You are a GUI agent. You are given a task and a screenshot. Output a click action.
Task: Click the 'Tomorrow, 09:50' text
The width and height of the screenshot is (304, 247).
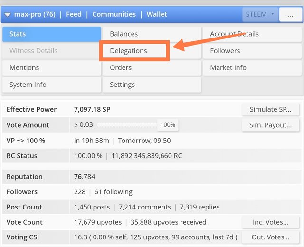pyautogui.click(x=144, y=141)
